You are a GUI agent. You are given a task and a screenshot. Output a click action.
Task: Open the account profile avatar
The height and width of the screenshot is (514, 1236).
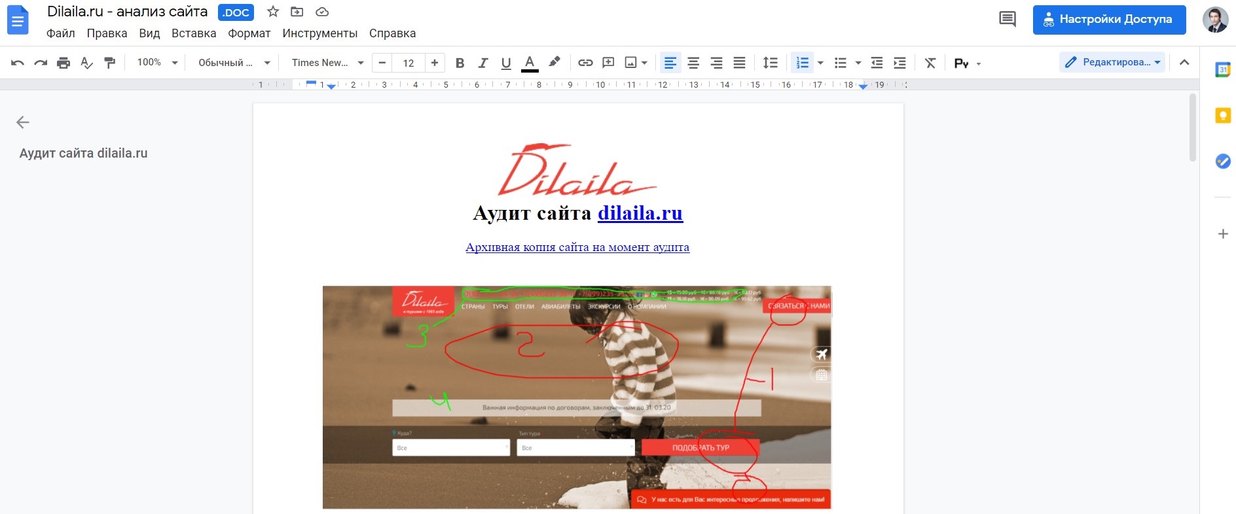point(1215,20)
